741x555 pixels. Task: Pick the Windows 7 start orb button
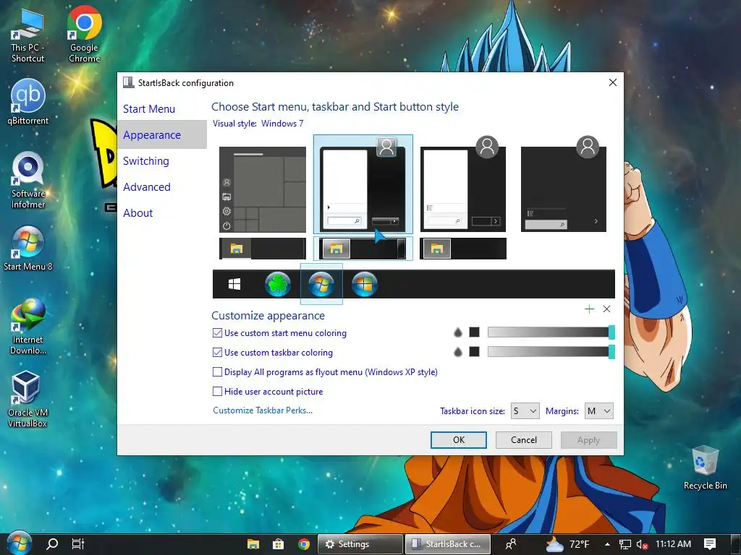click(321, 284)
